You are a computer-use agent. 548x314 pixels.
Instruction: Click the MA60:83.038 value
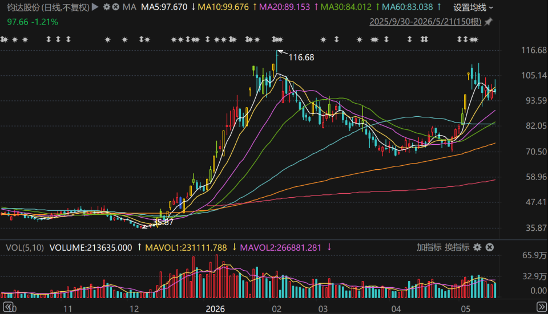click(408, 7)
